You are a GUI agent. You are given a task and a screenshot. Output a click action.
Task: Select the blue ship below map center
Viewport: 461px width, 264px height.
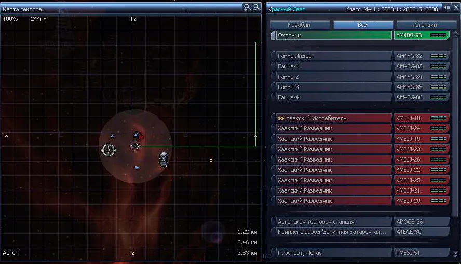click(137, 168)
